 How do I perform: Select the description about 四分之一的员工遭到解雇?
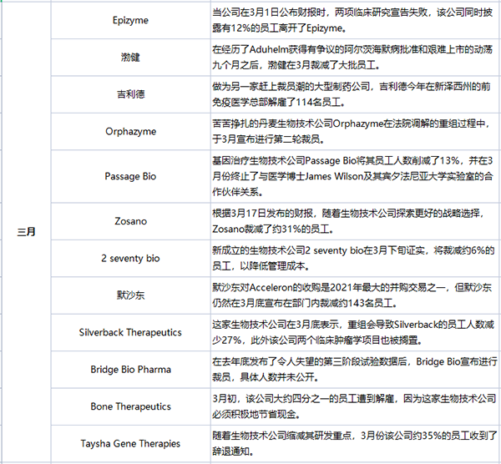pyautogui.click(x=356, y=406)
